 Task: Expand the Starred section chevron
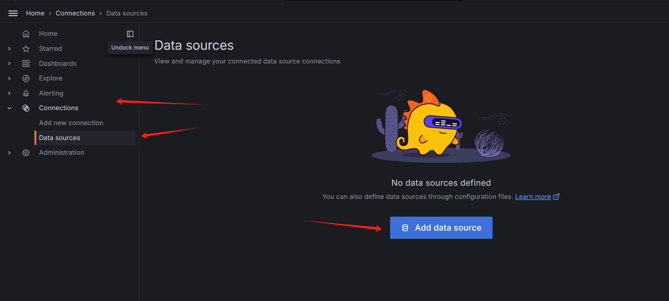click(9, 48)
